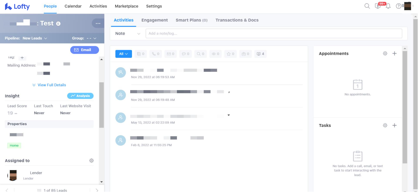Screen dimensions: 419x193
Task: Click the Add a note/log input field
Action: pos(273,33)
